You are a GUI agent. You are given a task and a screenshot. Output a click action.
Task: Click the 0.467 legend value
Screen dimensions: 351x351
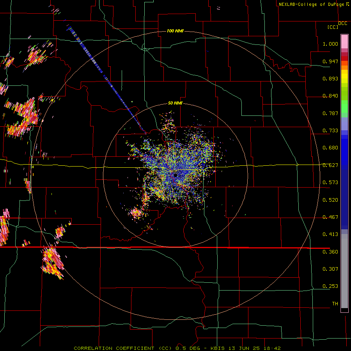point(330,217)
